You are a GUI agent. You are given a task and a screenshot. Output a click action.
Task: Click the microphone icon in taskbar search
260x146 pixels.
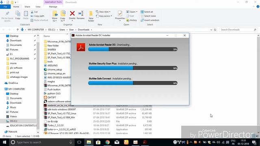71,142
